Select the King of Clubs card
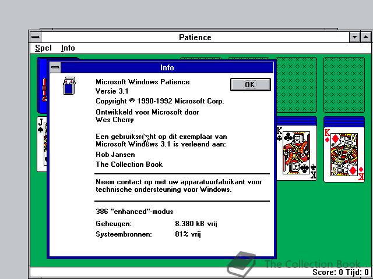This screenshot has width=373, height=279. coord(297,153)
